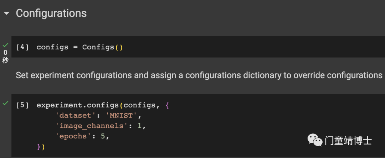Click the Configurations heading

click(x=51, y=13)
